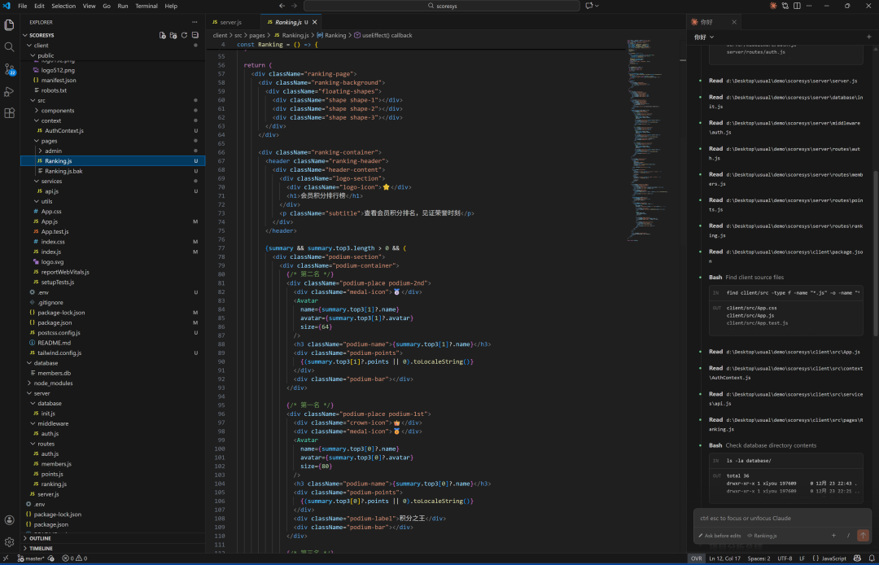Collapse all folders in Explorer
Image resolution: width=879 pixels, height=565 pixels.
coord(195,35)
